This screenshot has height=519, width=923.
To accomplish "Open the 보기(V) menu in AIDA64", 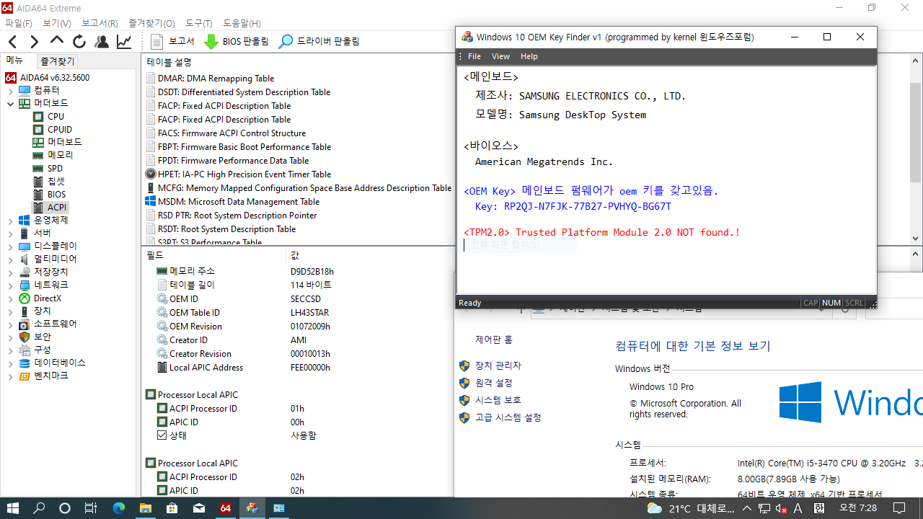I will [x=56, y=24].
